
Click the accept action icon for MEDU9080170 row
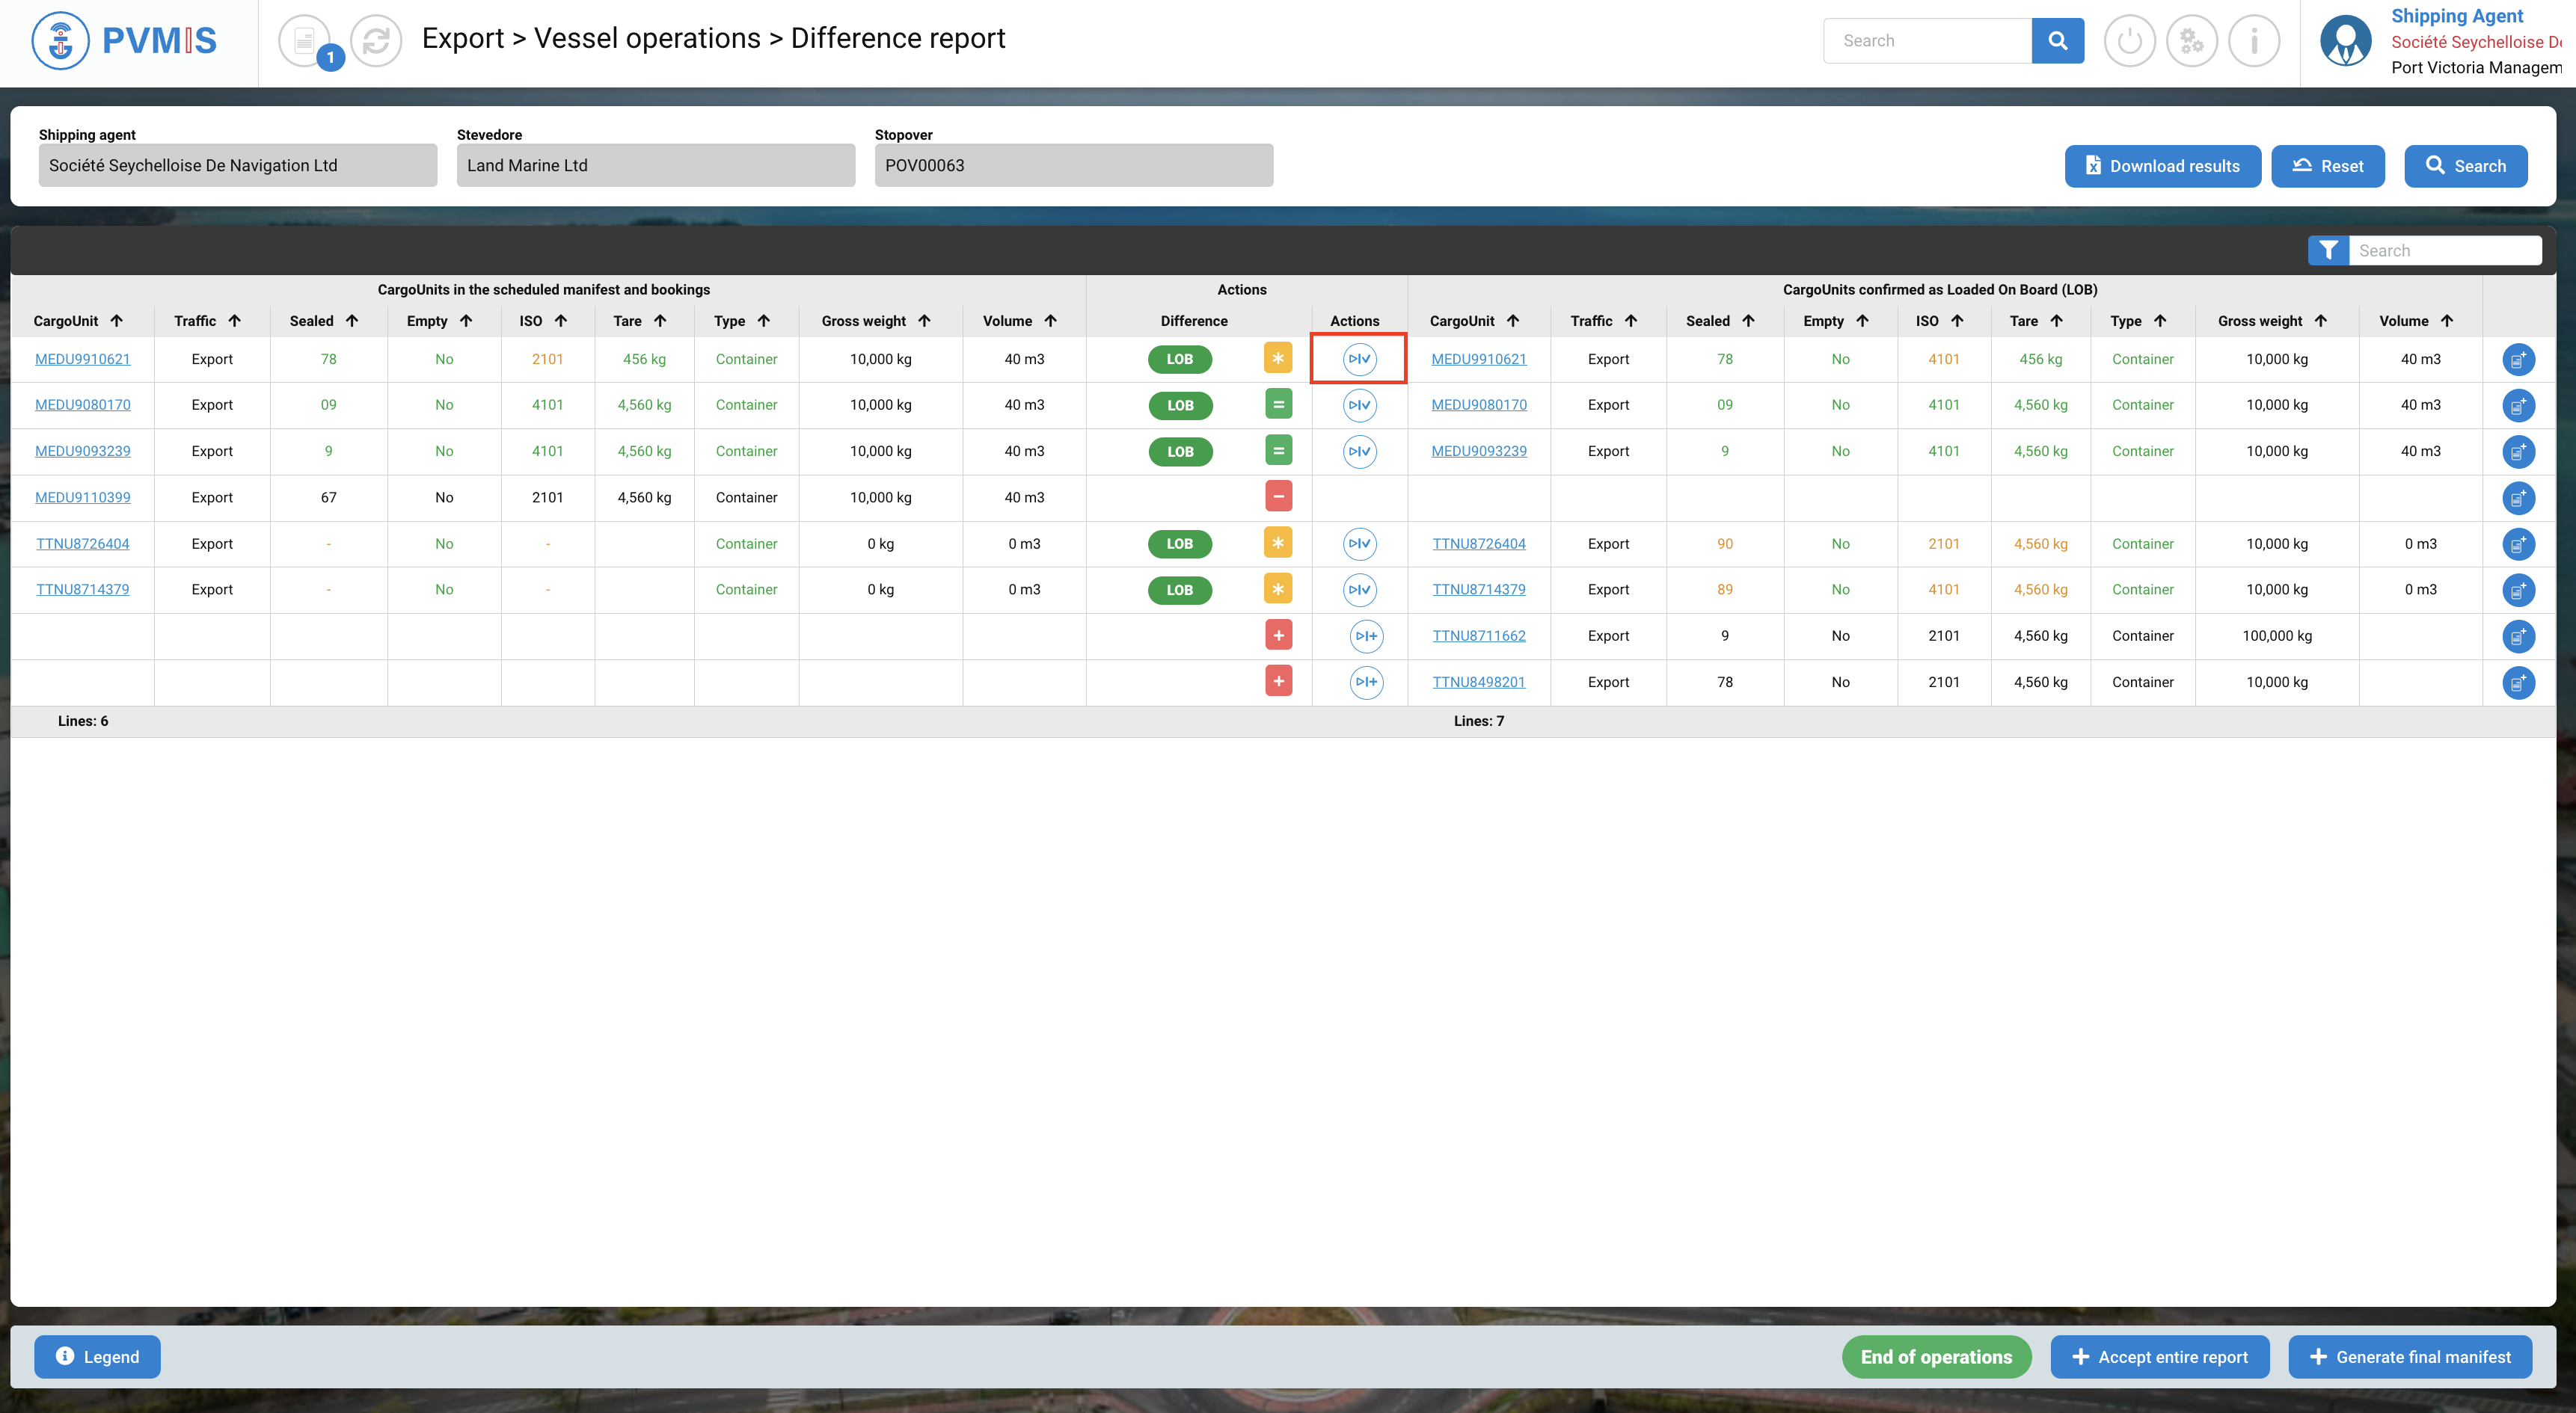pos(1359,406)
